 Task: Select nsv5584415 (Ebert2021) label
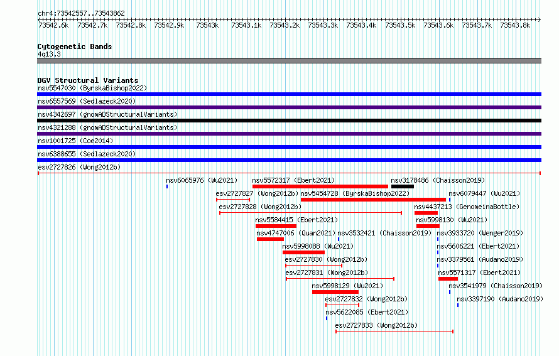click(296, 220)
